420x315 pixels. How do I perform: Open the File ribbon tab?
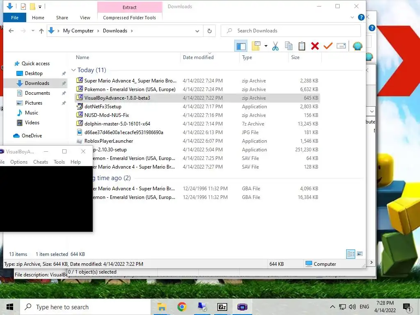point(15,18)
